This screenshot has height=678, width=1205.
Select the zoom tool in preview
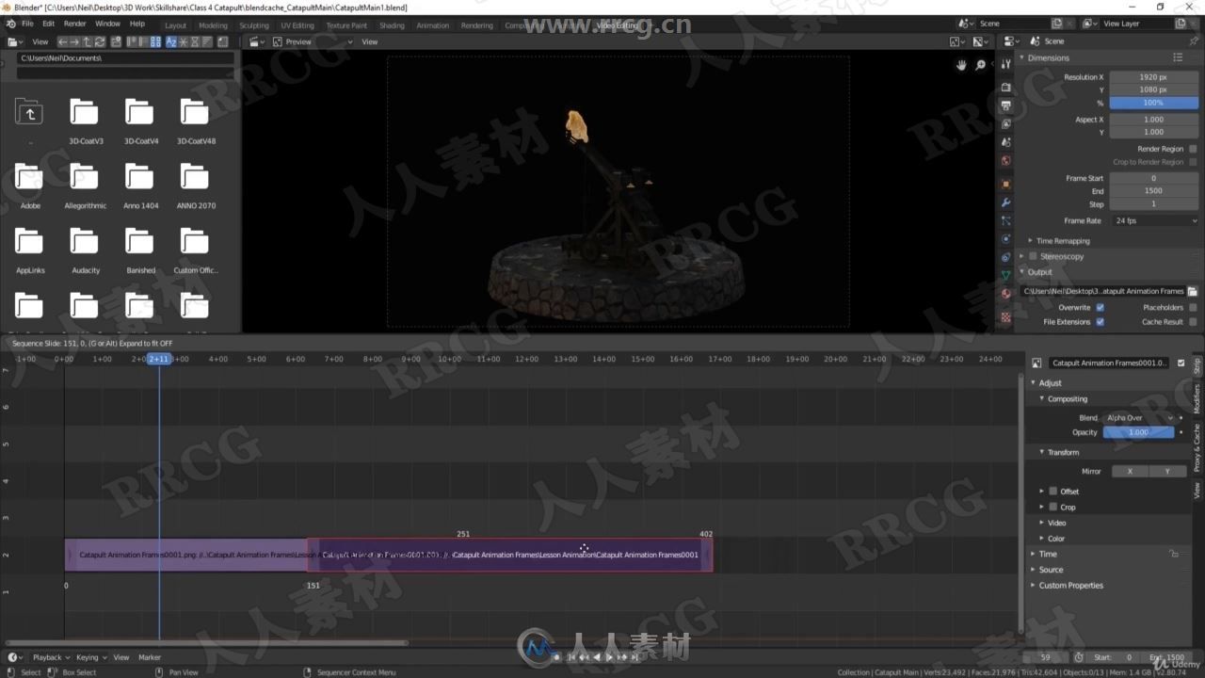tap(981, 65)
